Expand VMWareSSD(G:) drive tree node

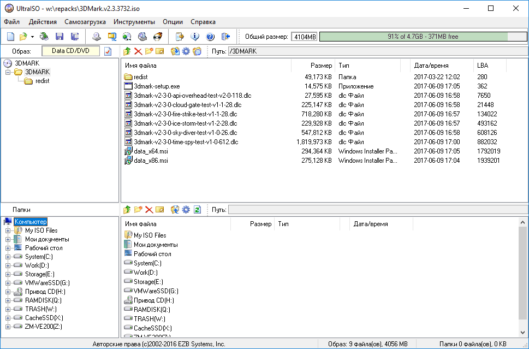point(8,283)
